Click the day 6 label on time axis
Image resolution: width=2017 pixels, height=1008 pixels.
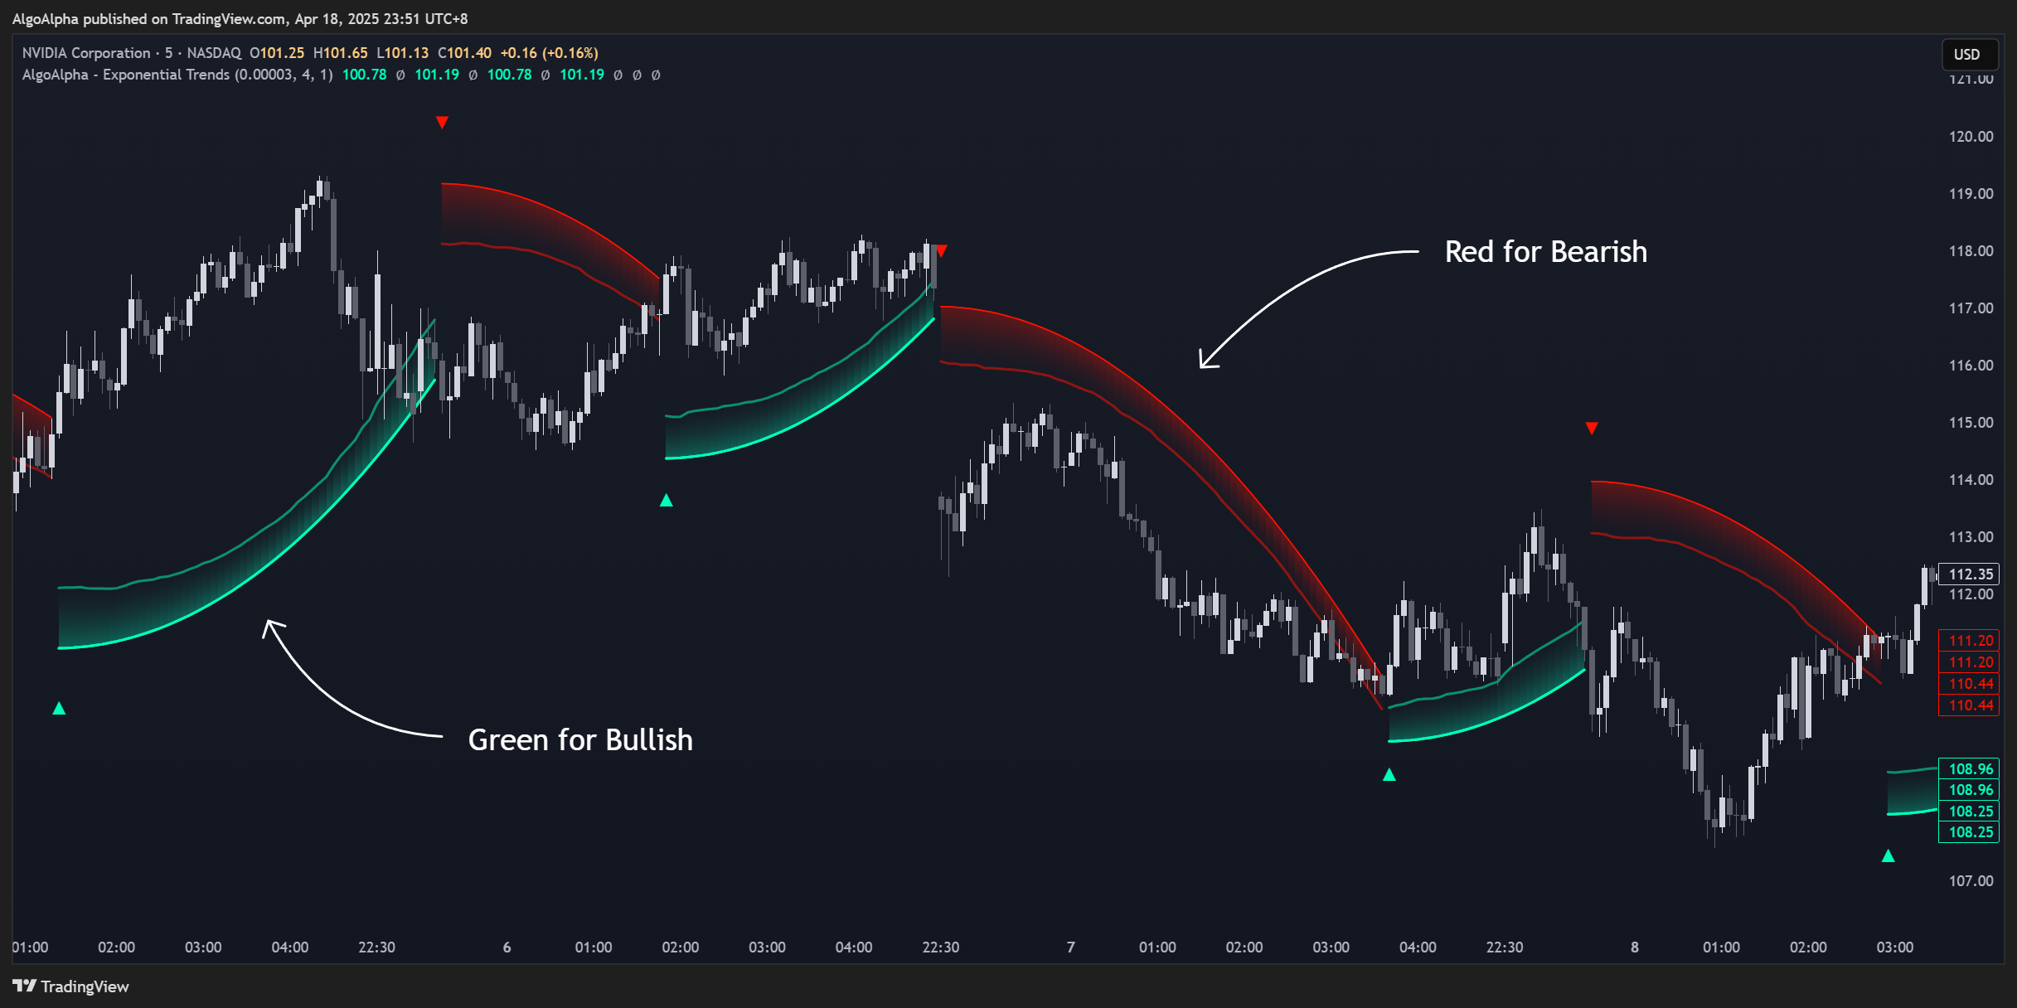[x=507, y=947]
